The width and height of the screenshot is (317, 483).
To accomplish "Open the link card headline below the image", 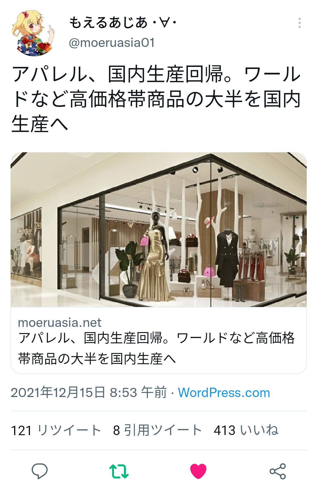I will [x=156, y=348].
